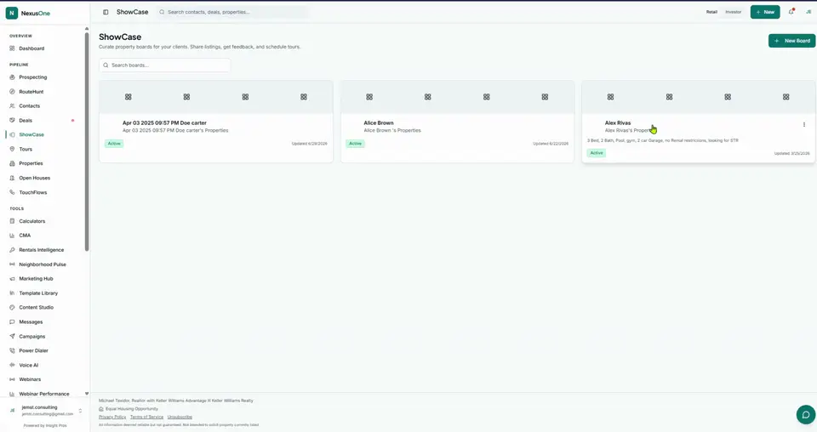This screenshot has height=432, width=817.
Task: Open the Doe carter board title
Action: pos(164,122)
